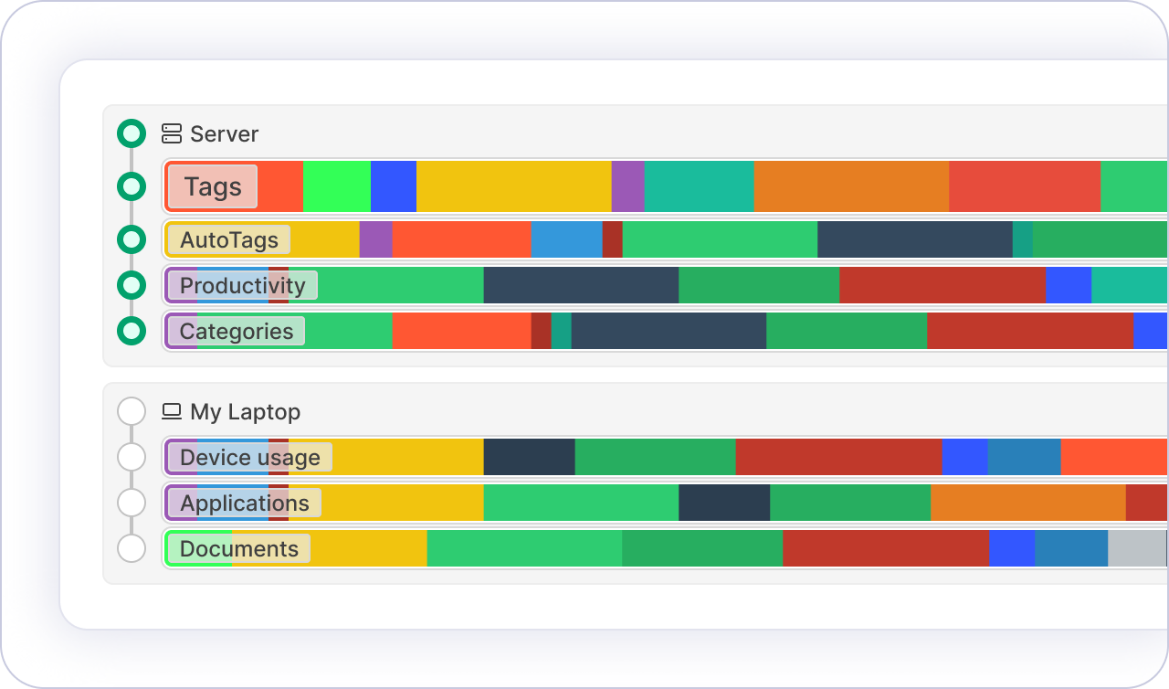Enable the Device usage row radio circle

click(132, 457)
